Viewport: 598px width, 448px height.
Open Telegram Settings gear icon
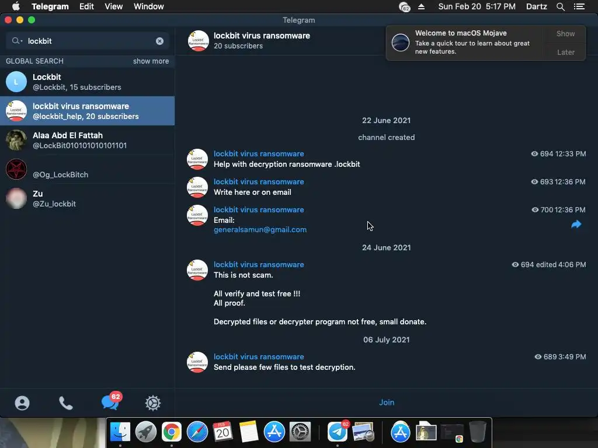click(153, 402)
